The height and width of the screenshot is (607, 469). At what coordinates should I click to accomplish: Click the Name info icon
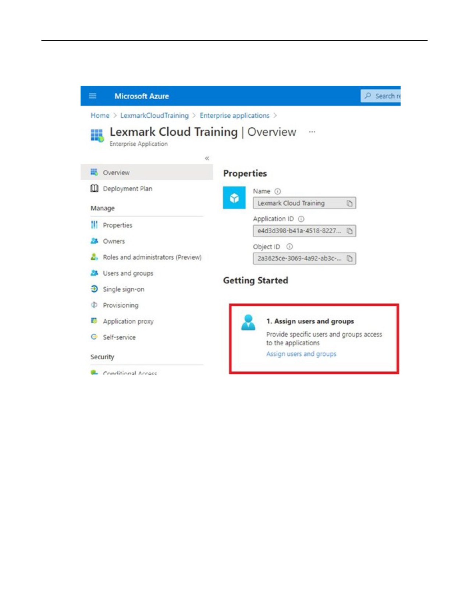(278, 191)
